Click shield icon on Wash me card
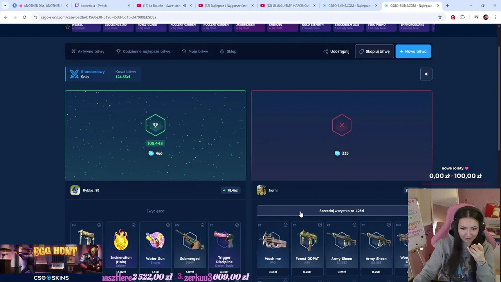The height and width of the screenshot is (282, 501). point(285,225)
